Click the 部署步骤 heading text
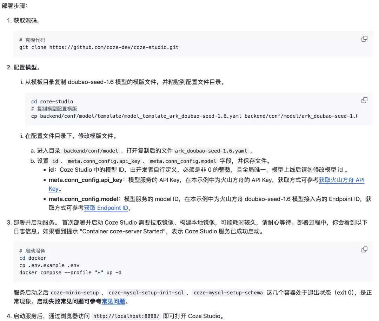This screenshot has width=379, height=321. coord(14,6)
